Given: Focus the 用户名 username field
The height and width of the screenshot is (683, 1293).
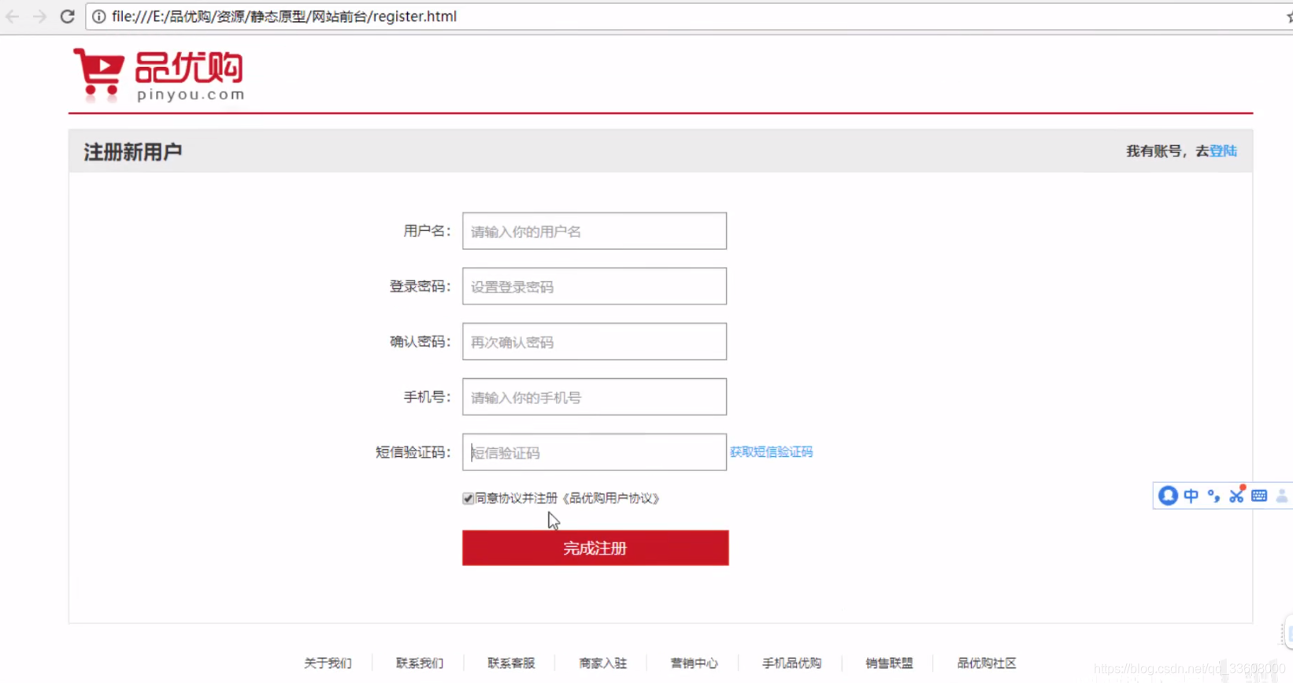Looking at the screenshot, I should coord(595,231).
